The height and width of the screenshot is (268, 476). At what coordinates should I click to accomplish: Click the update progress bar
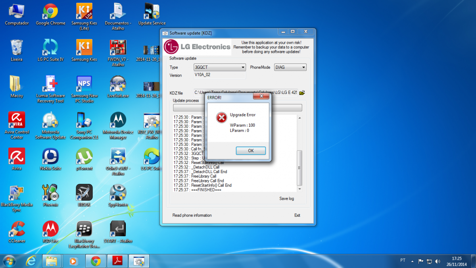[238, 108]
